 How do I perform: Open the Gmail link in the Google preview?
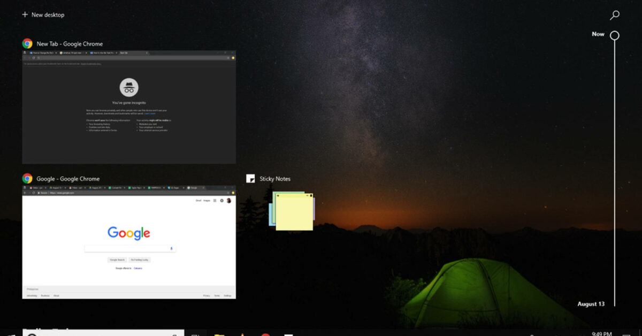pos(197,200)
